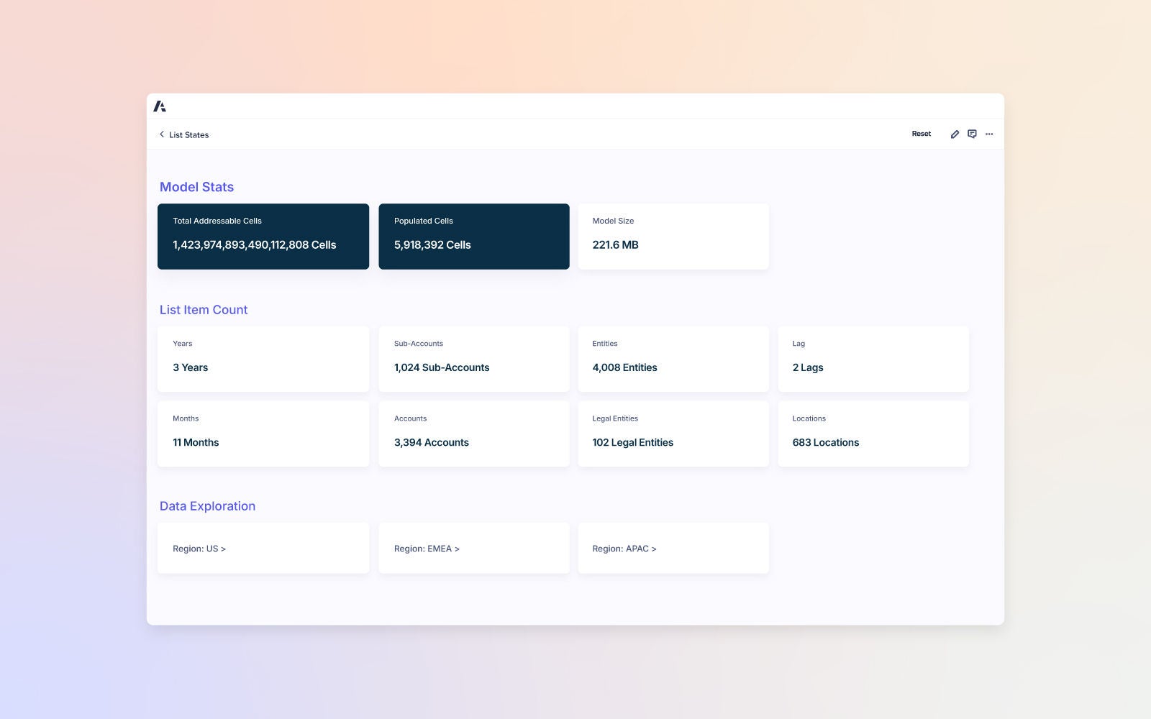Click the Reset button

pyautogui.click(x=921, y=134)
